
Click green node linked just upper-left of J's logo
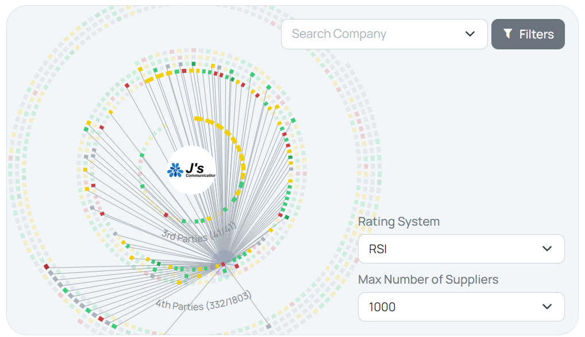click(x=142, y=155)
